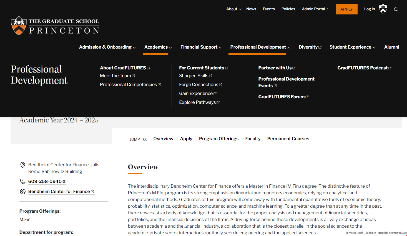Open Professional Competencies link
This screenshot has width=407, height=236.
130,85
